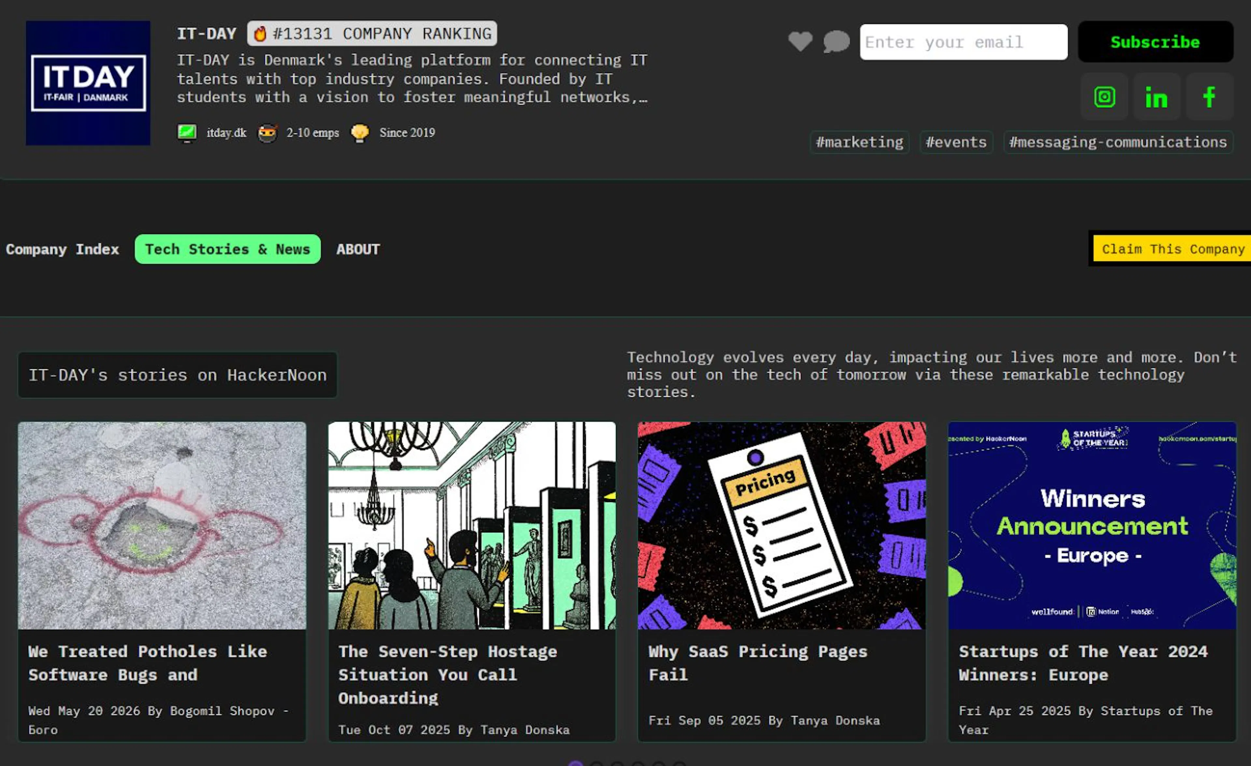This screenshot has width=1251, height=766.
Task: Click byline 'Tue Oct 07 2025 By Tanya Donska'
Action: click(454, 730)
